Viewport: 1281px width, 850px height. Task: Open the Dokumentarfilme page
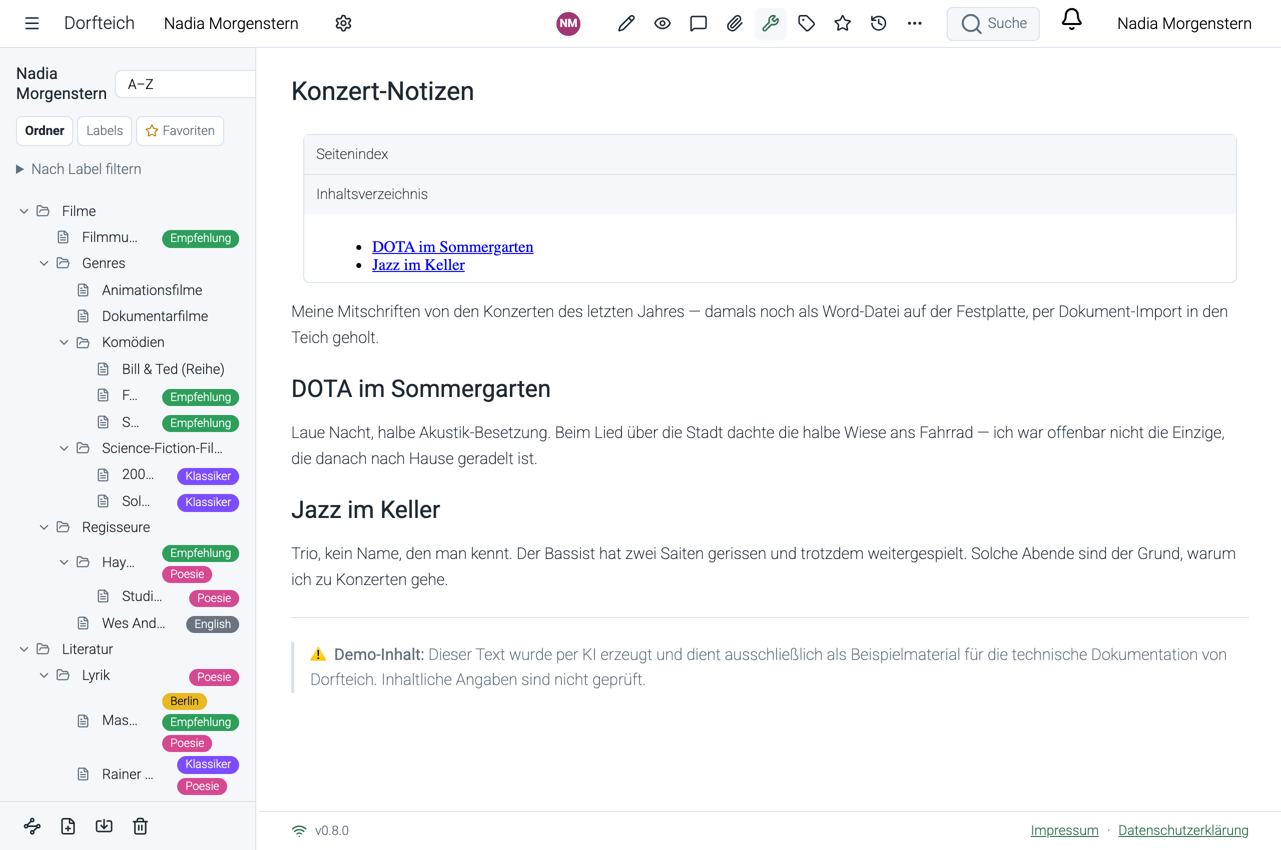155,316
